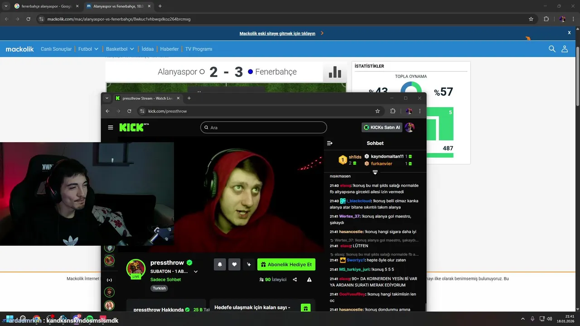The image size is (580, 326).
Task: Open extensions in Mackolik window
Action: coord(546,19)
